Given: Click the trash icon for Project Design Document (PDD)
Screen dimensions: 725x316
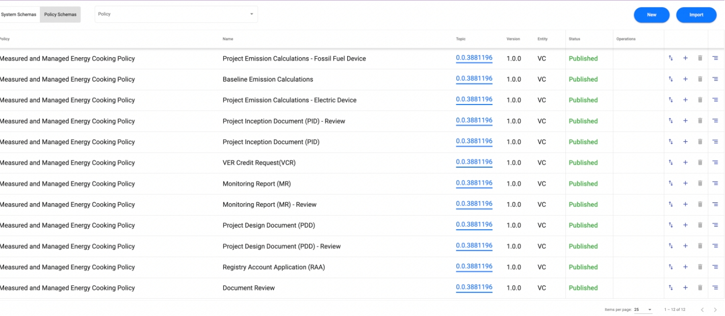Looking at the screenshot, I should pos(700,225).
